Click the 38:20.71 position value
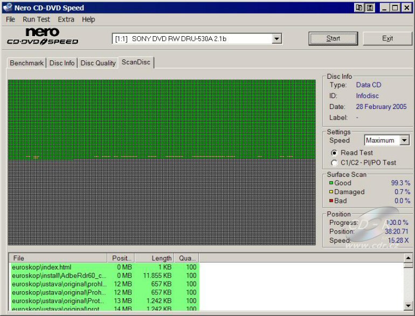Viewport: 415px width, 316px height. click(397, 231)
